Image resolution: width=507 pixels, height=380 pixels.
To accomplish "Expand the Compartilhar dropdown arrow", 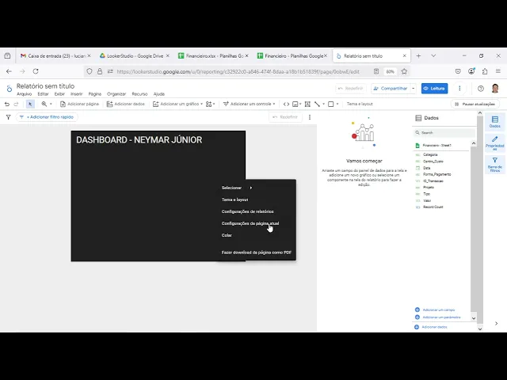I will (414, 88).
